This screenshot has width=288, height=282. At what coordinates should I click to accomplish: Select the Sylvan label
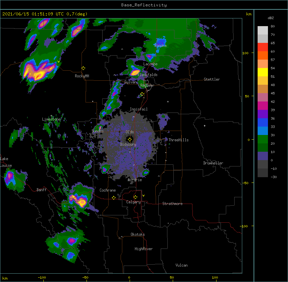click(130, 82)
